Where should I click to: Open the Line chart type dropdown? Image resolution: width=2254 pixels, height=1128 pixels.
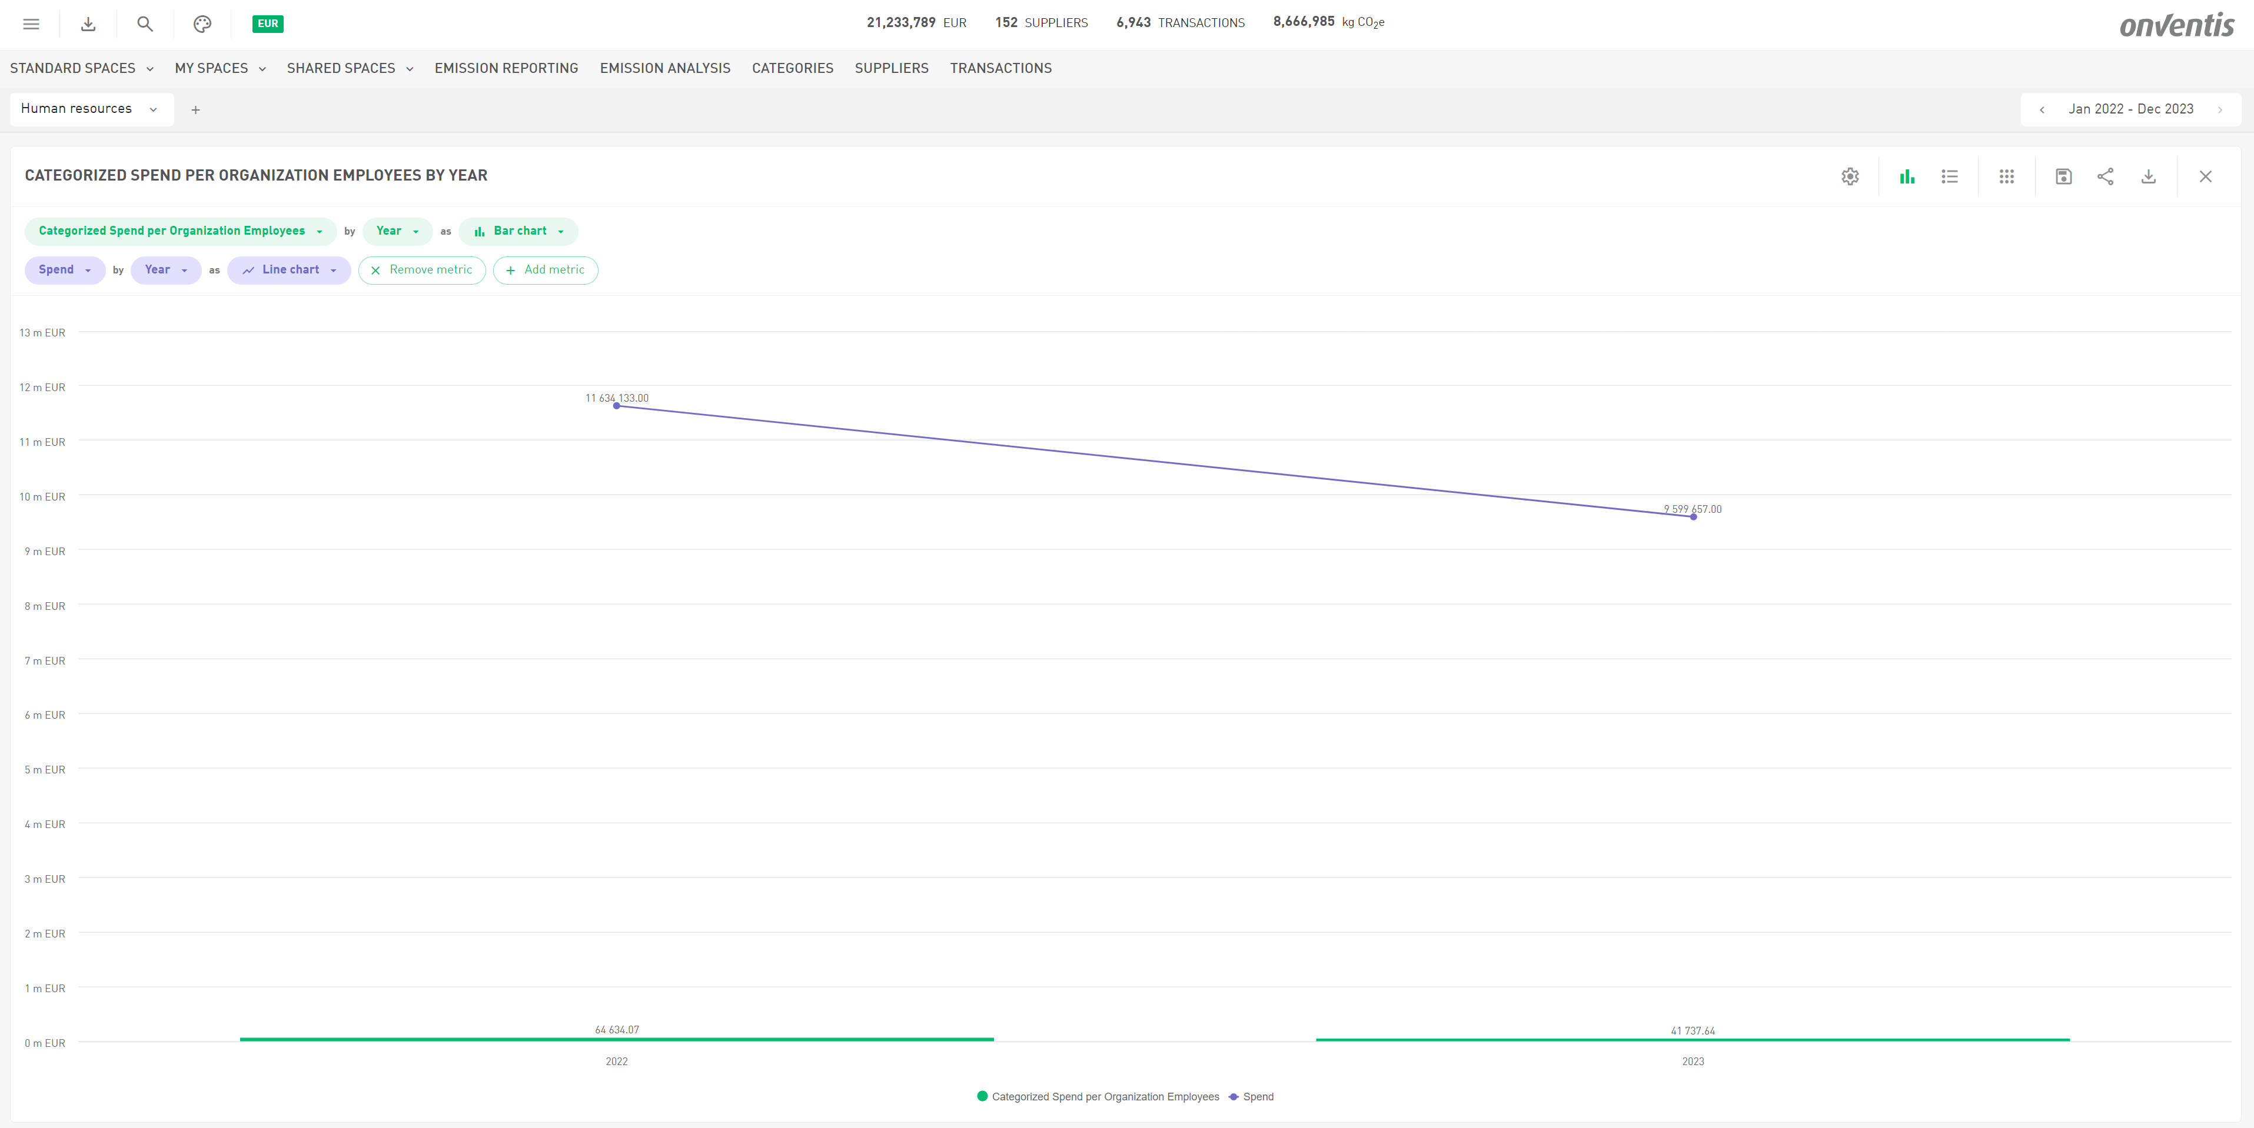289,269
